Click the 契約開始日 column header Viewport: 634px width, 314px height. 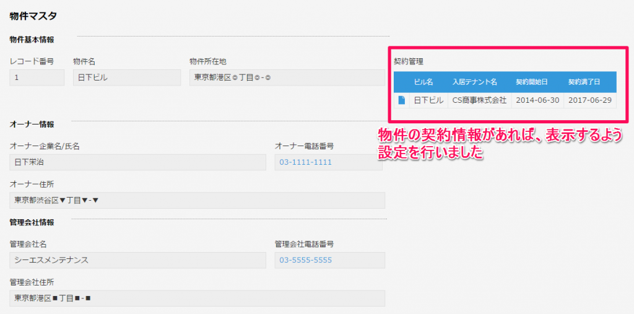click(x=532, y=82)
